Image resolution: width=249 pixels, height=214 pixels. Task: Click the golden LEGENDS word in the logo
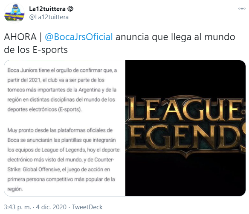click(x=185, y=138)
